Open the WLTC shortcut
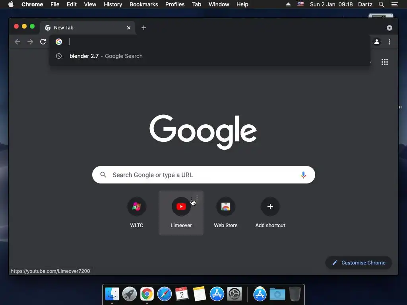 pos(137,213)
